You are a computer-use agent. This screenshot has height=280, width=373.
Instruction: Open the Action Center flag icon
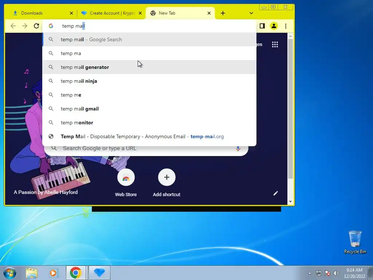[x=327, y=273]
